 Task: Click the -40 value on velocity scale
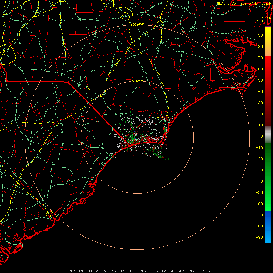coord(259,181)
